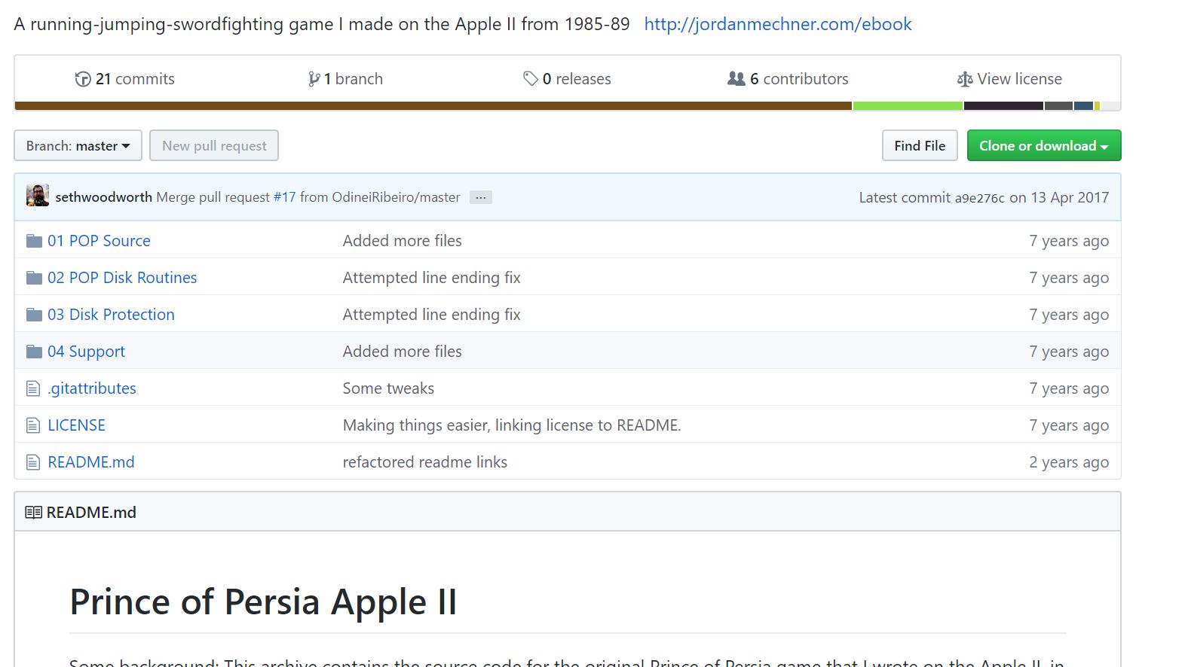Click the New pull request button
Image resolution: width=1185 pixels, height=667 pixels.
pos(214,145)
